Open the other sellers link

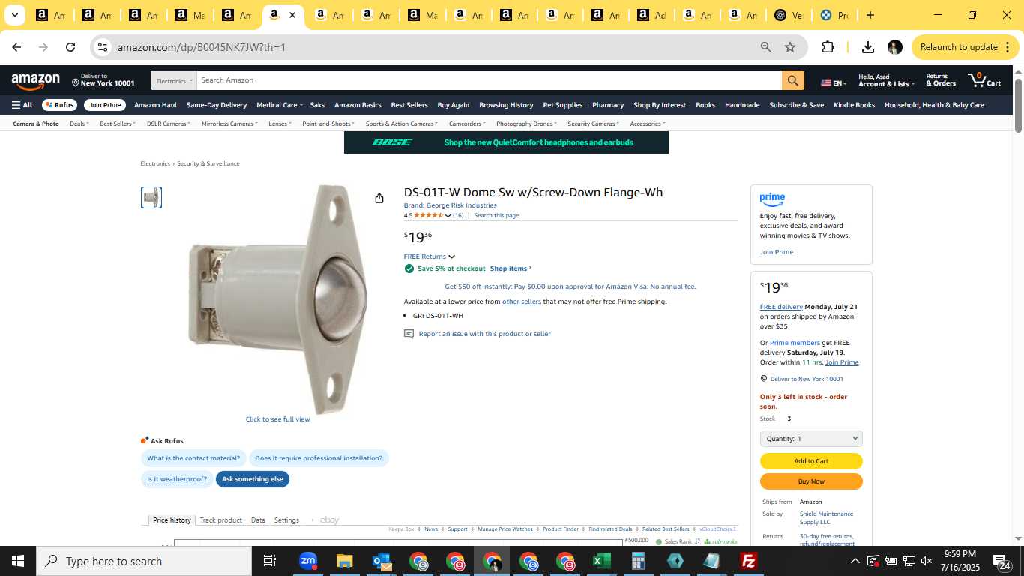tap(521, 301)
